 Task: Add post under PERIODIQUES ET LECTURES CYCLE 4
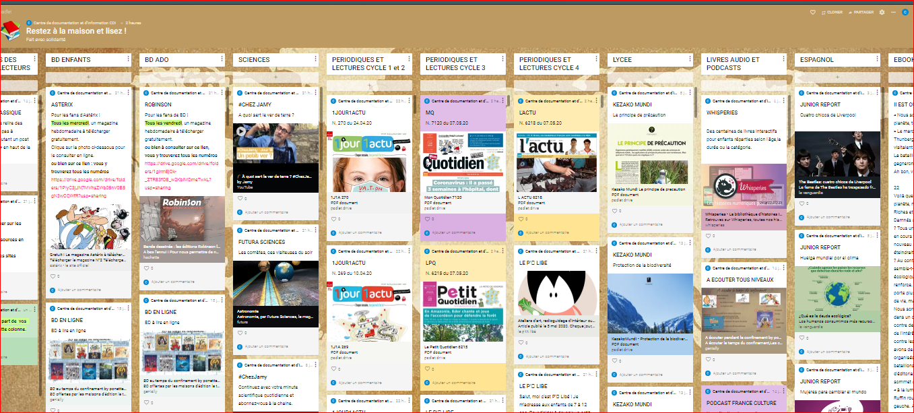click(556, 86)
